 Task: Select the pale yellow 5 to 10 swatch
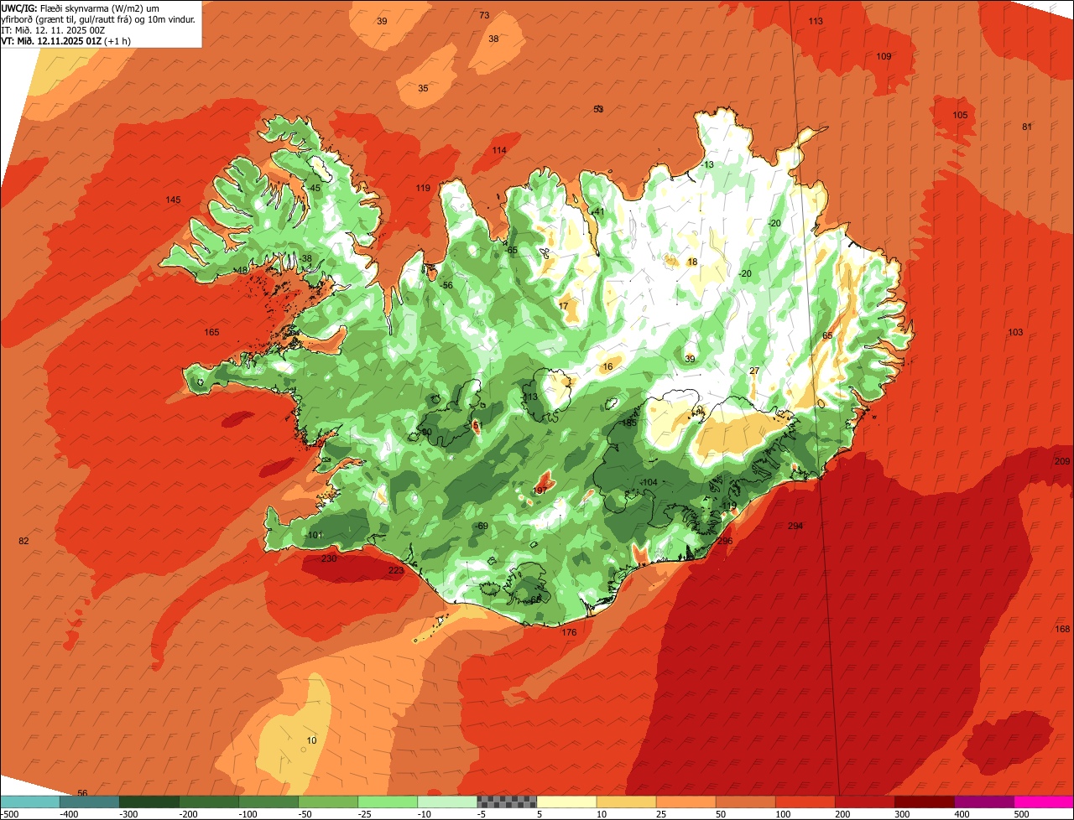click(566, 802)
